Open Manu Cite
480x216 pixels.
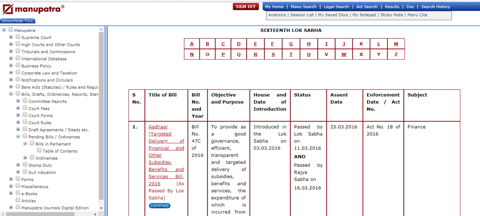click(417, 15)
